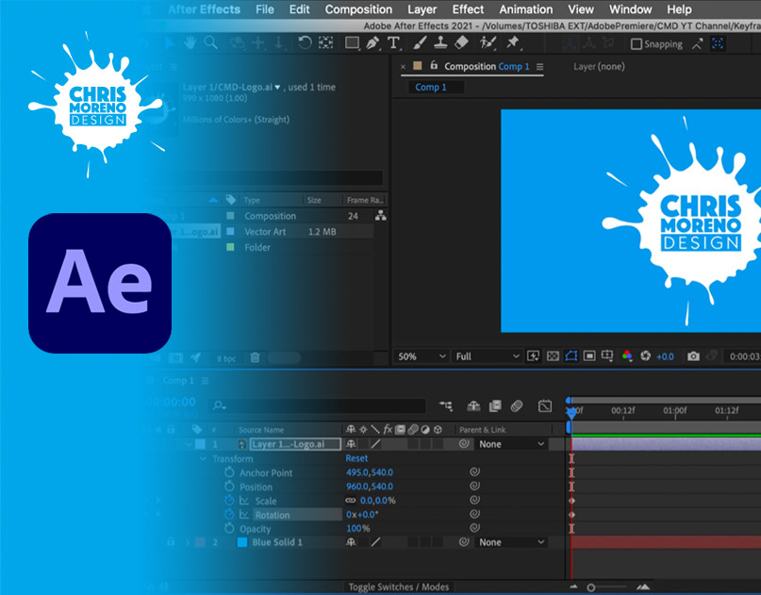Click the Fast Previews icon
The height and width of the screenshot is (595, 761).
click(533, 356)
